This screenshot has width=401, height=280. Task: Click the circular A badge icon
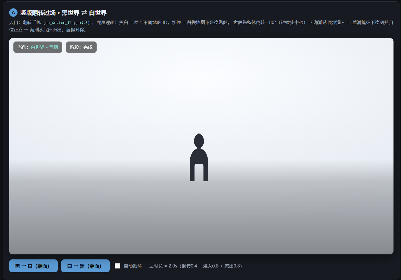pos(13,13)
